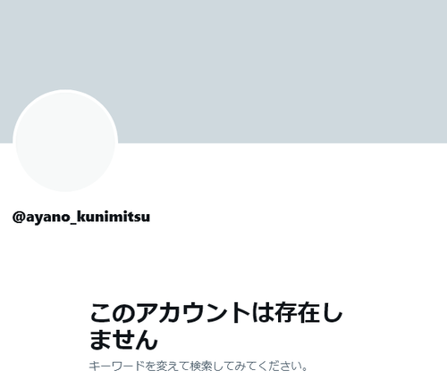Screen dimensions: 447x379
Task: Open the gray profile header banner
Action: (x=223, y=71)
